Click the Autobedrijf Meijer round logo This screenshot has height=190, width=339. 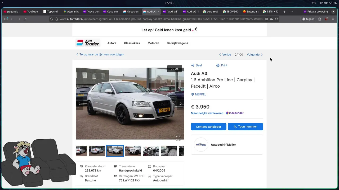tap(201, 145)
